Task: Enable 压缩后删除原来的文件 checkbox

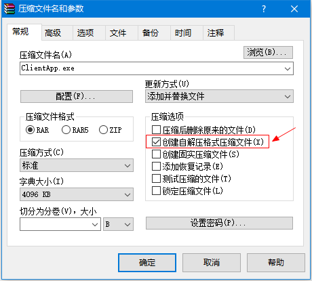Action: pos(156,130)
